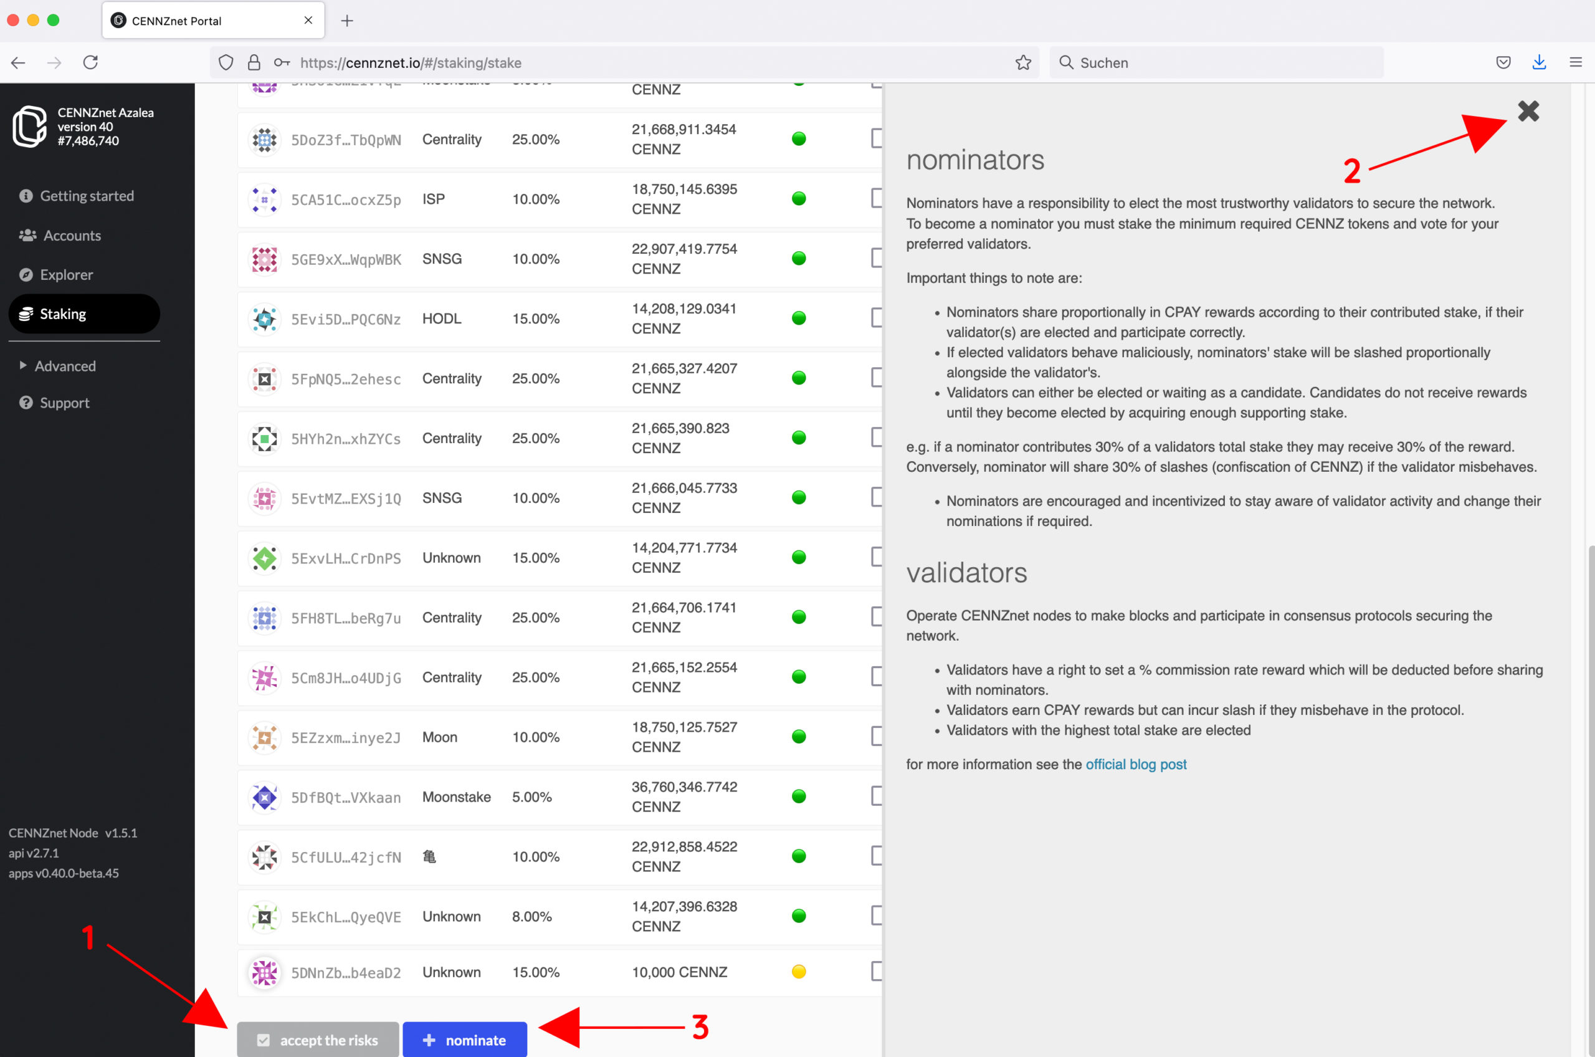Image resolution: width=1595 pixels, height=1057 pixels.
Task: Click the nominate button
Action: (464, 1040)
